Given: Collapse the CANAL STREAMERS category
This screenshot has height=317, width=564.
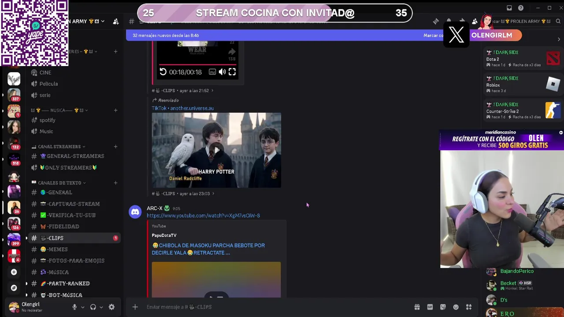Looking at the screenshot, I should pos(59,147).
